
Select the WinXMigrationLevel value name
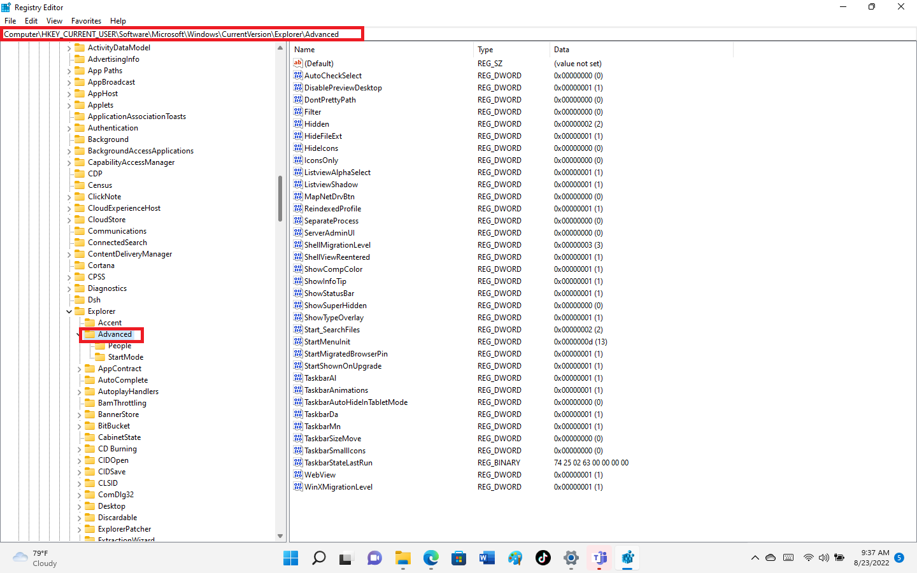(x=338, y=487)
